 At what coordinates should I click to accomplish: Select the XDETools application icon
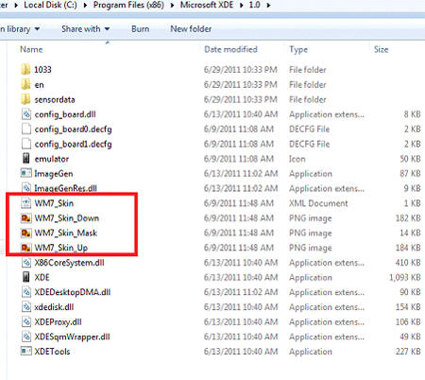coord(26,351)
